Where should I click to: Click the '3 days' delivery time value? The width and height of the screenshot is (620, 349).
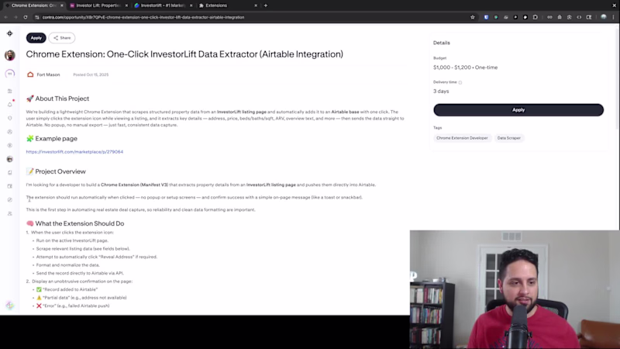click(441, 91)
